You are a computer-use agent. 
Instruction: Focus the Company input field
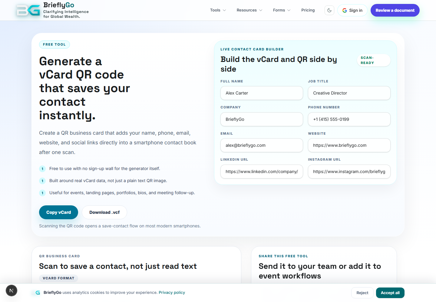pos(262,119)
